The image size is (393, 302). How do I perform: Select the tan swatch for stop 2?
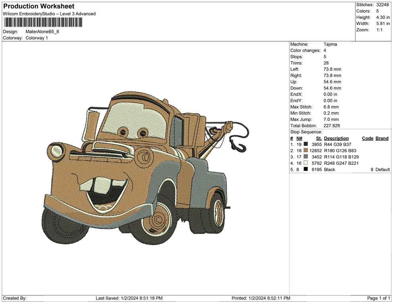pos(306,151)
